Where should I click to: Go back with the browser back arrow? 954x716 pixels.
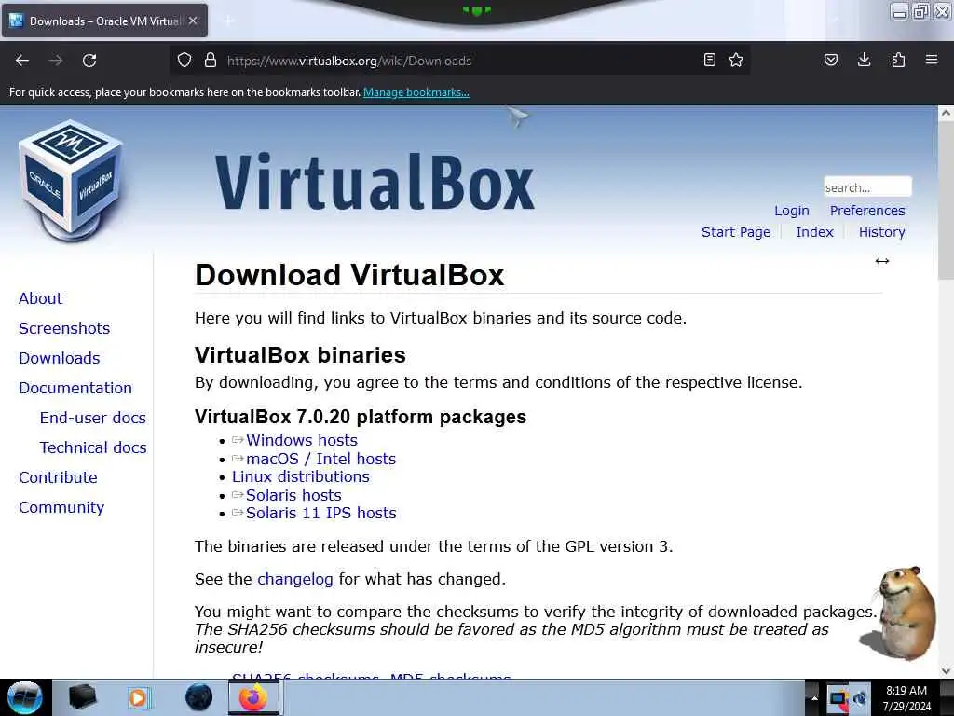click(x=22, y=61)
